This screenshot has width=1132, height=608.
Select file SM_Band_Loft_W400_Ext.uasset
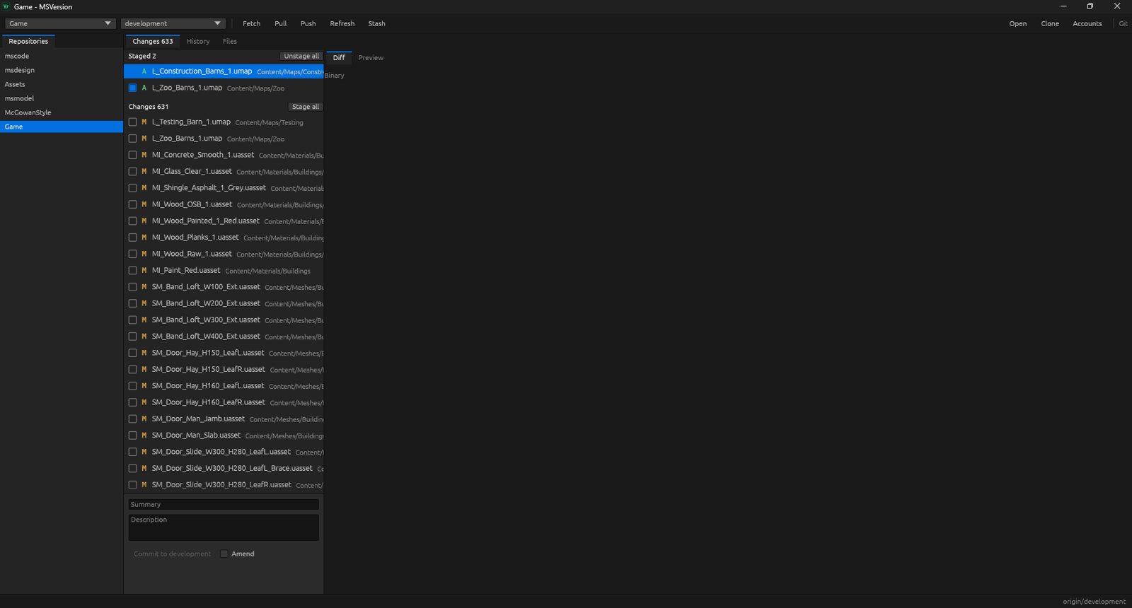coord(224,337)
